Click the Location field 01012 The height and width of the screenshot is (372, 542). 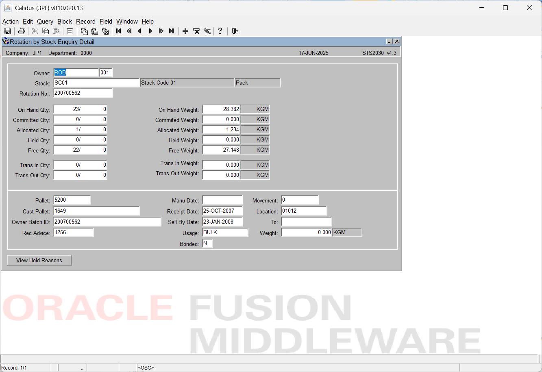click(x=304, y=211)
